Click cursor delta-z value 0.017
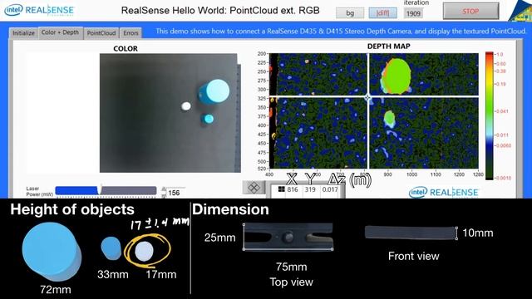532x299 pixels. [330, 189]
